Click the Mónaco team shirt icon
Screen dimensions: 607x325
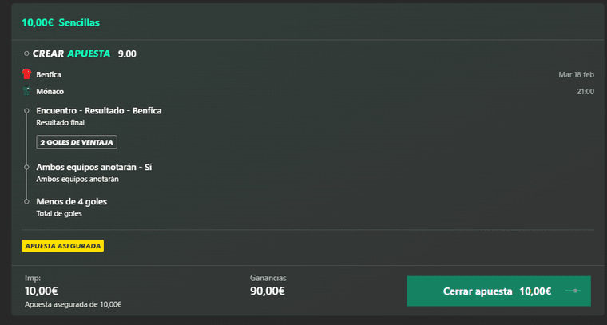[26, 91]
